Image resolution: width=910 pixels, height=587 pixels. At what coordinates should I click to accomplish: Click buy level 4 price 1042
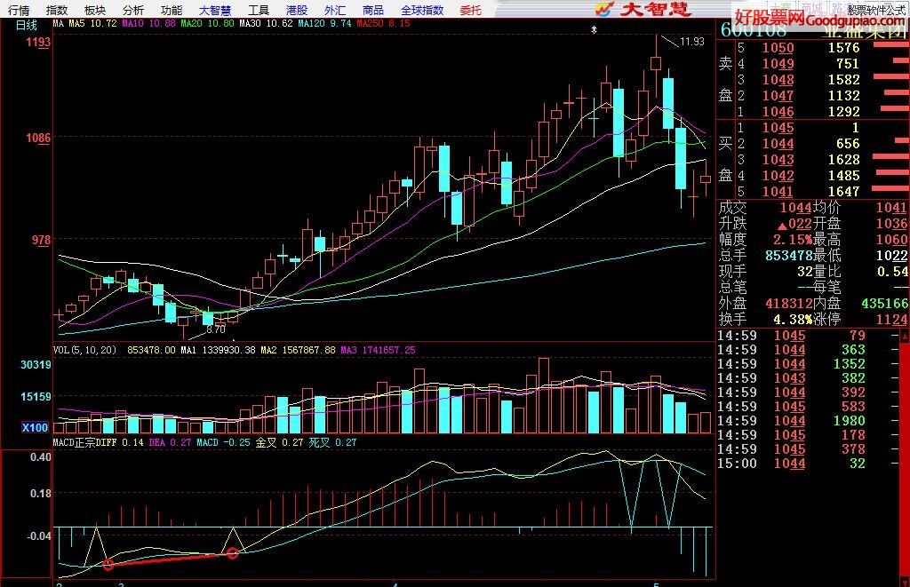[x=778, y=176]
